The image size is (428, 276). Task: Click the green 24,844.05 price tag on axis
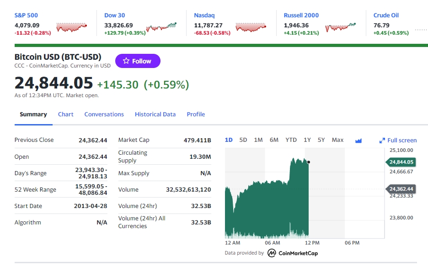pyautogui.click(x=401, y=162)
